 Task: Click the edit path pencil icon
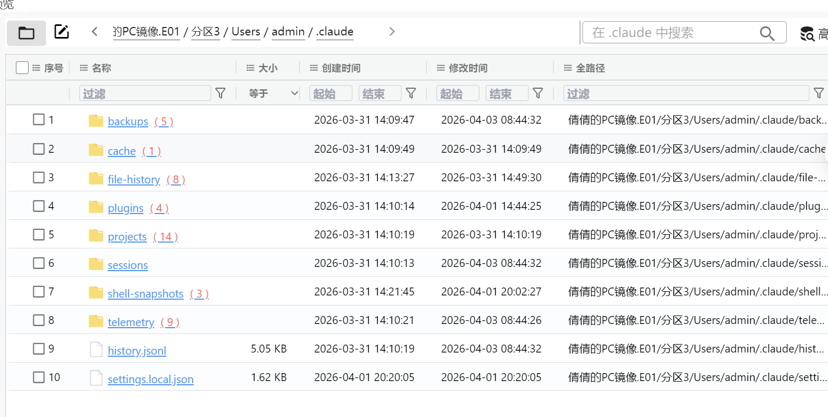pyautogui.click(x=62, y=32)
